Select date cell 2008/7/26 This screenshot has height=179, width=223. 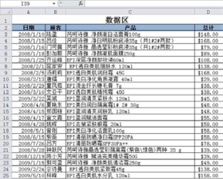point(28,144)
